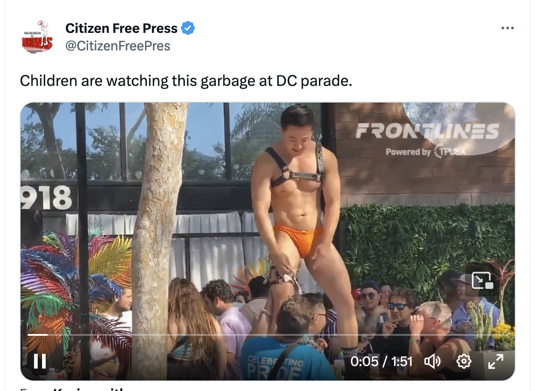Open the Citizen Free Press avatar

tap(37, 37)
